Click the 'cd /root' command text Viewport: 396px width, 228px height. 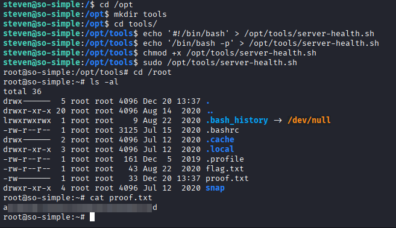pos(152,72)
